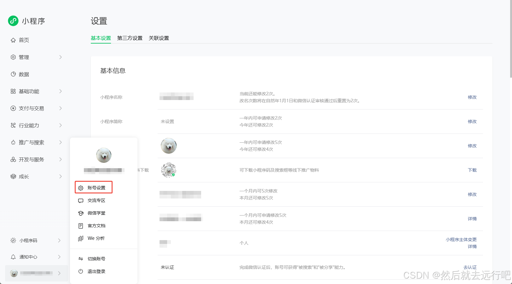
Task: Click the home icon beside 首页
Action: pos(13,40)
